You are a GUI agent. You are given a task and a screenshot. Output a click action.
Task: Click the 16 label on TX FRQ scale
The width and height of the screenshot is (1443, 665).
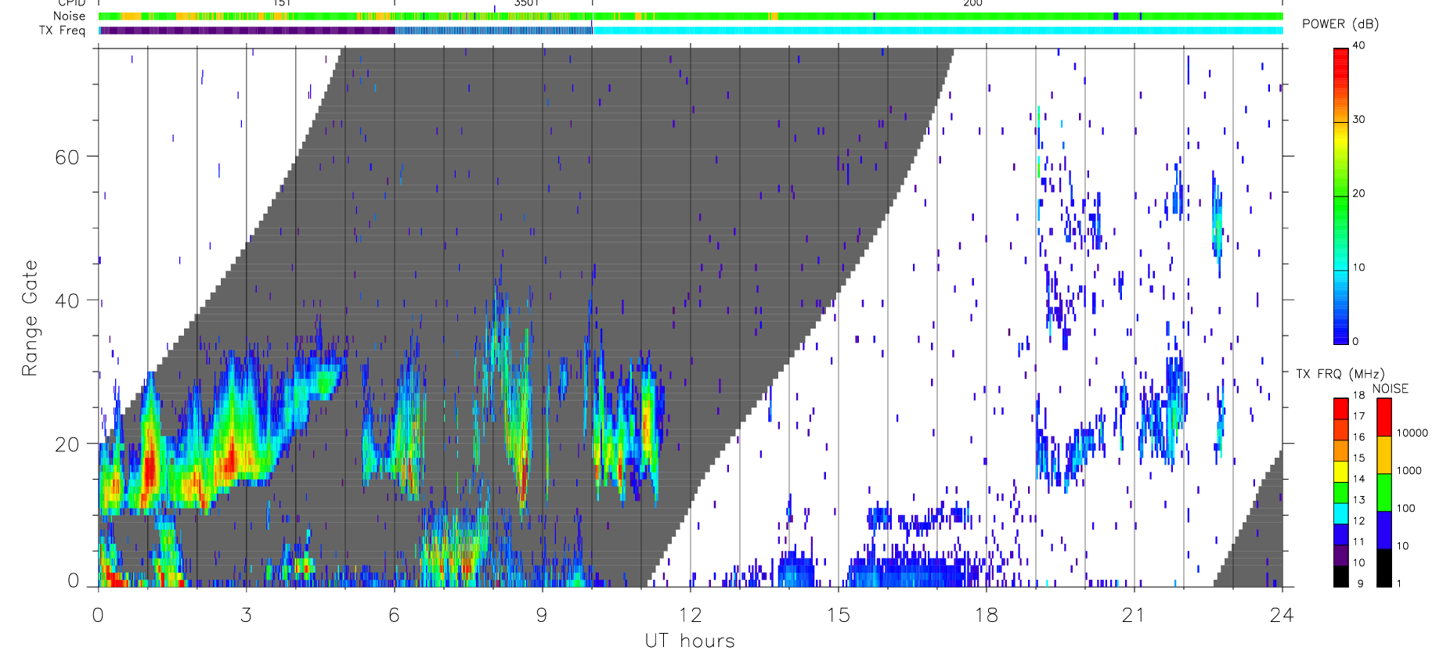click(1358, 437)
